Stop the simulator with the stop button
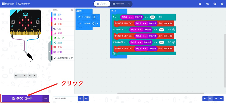226x103 pixels. pos(16,75)
